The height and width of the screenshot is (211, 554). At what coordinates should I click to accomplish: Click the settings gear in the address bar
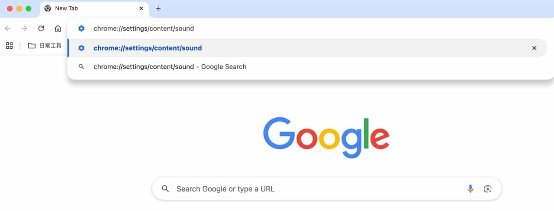point(81,28)
